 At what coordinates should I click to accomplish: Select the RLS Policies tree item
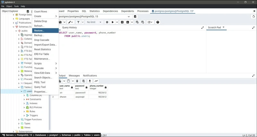point(36,107)
